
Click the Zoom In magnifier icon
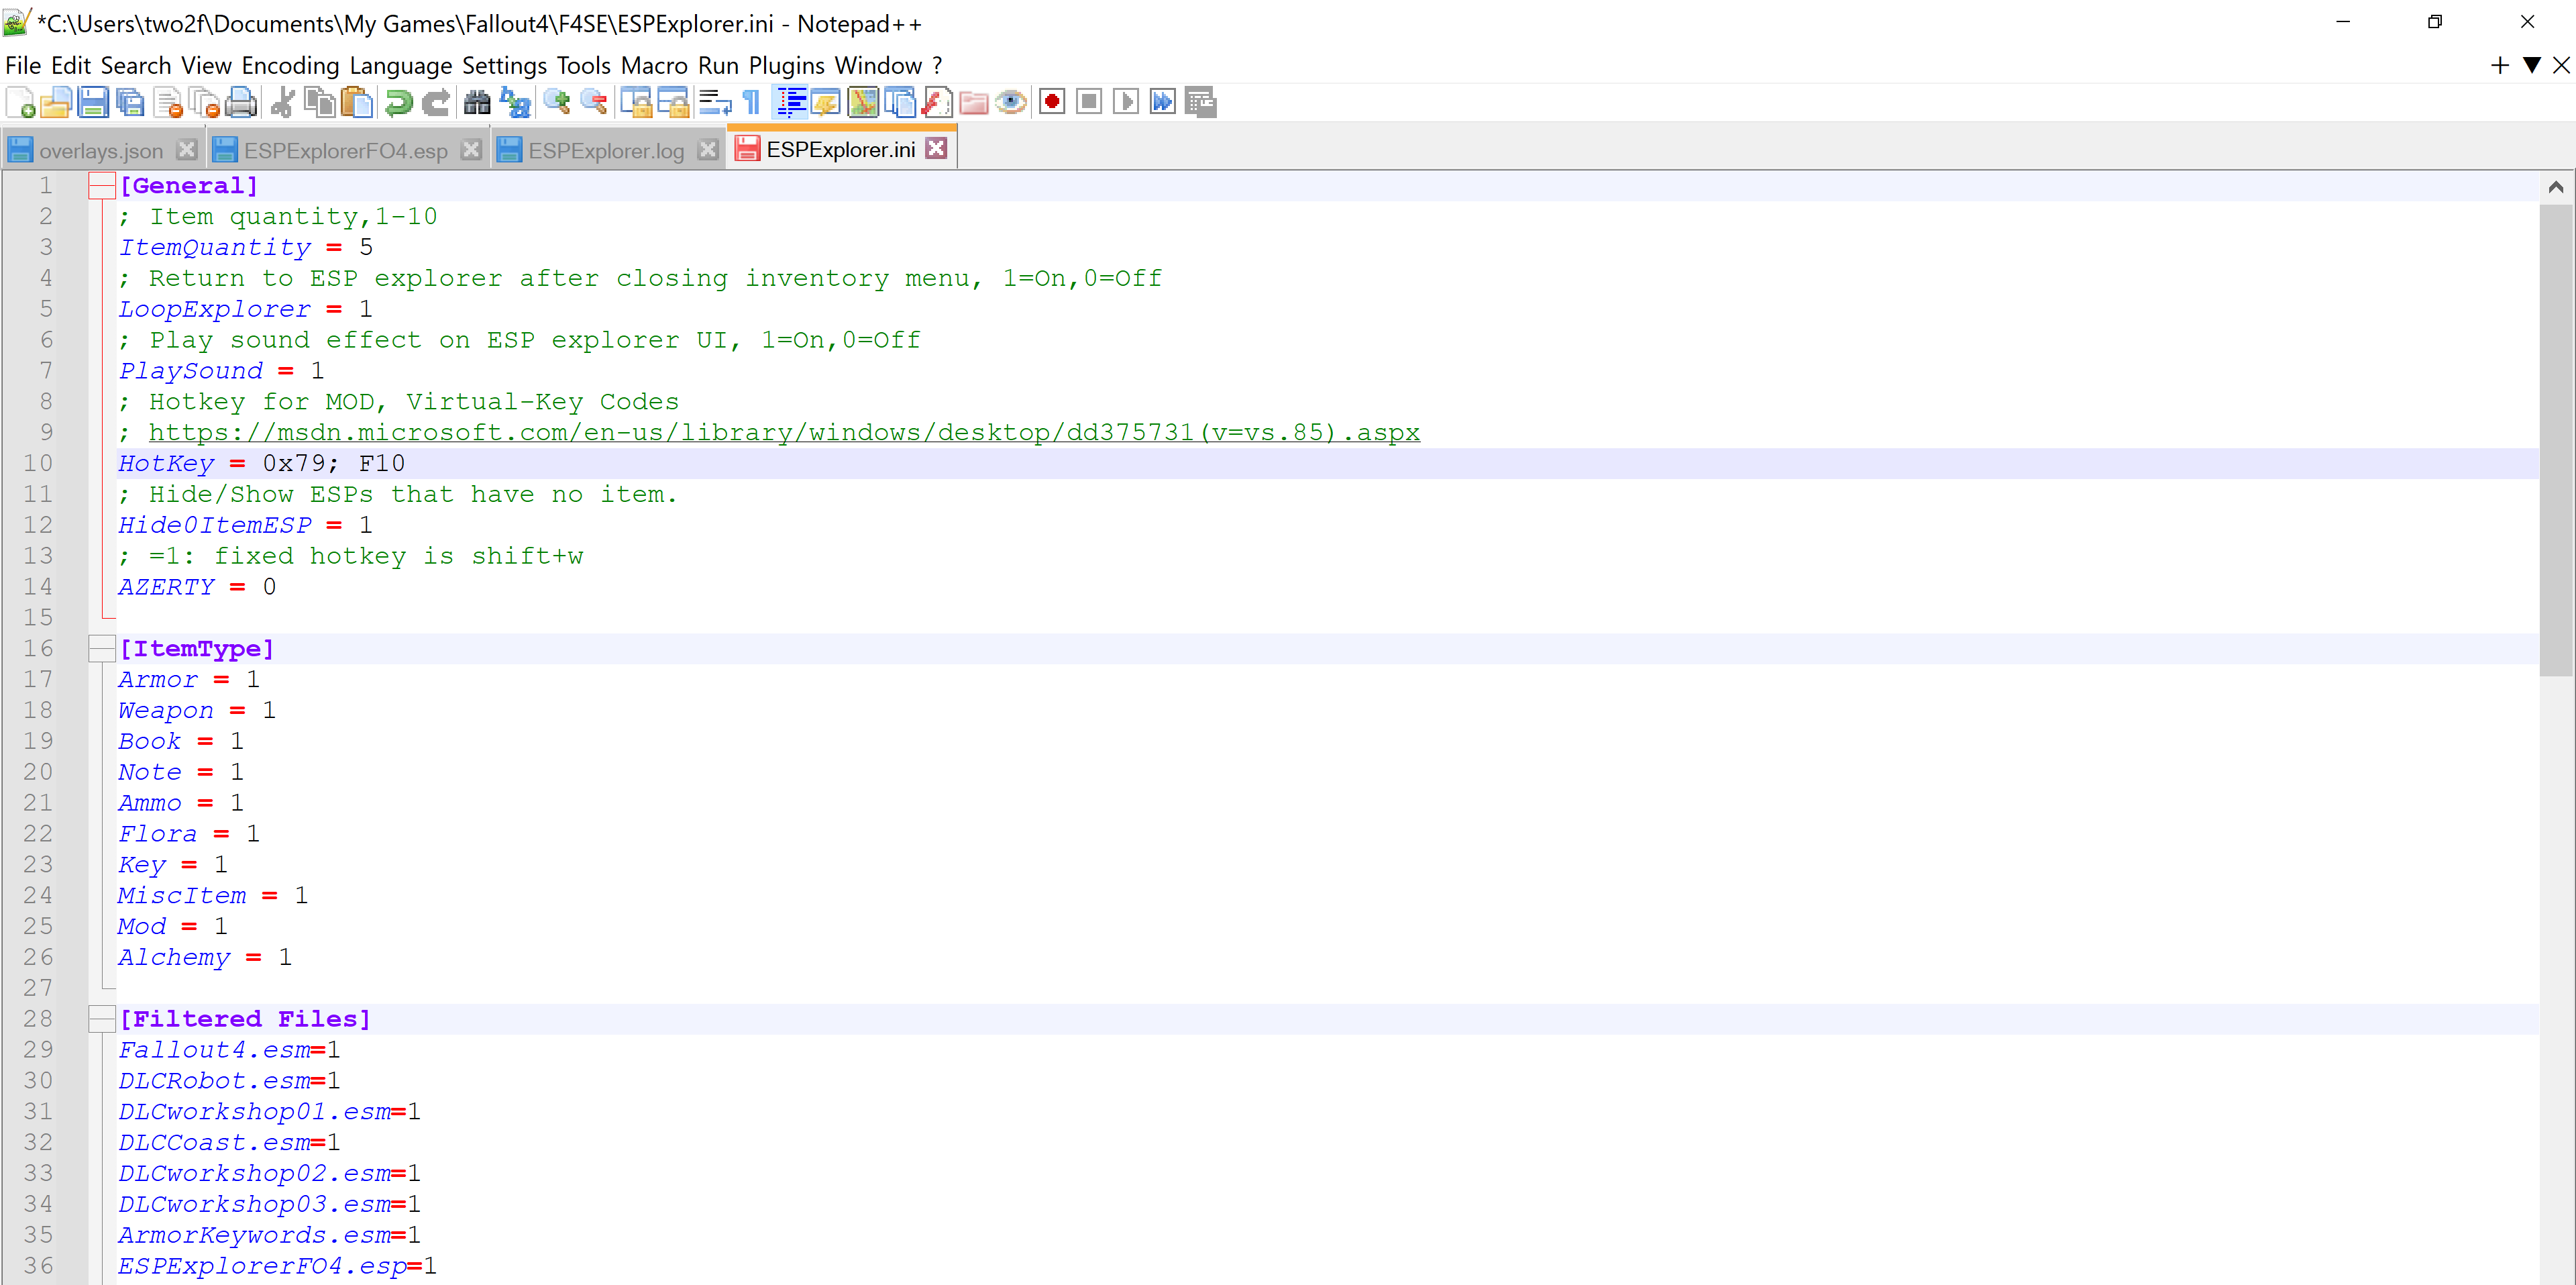coord(556,102)
